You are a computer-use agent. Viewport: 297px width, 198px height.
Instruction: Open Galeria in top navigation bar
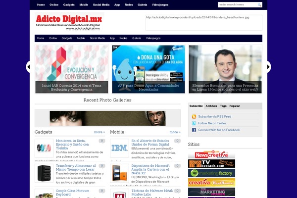pos(143,5)
